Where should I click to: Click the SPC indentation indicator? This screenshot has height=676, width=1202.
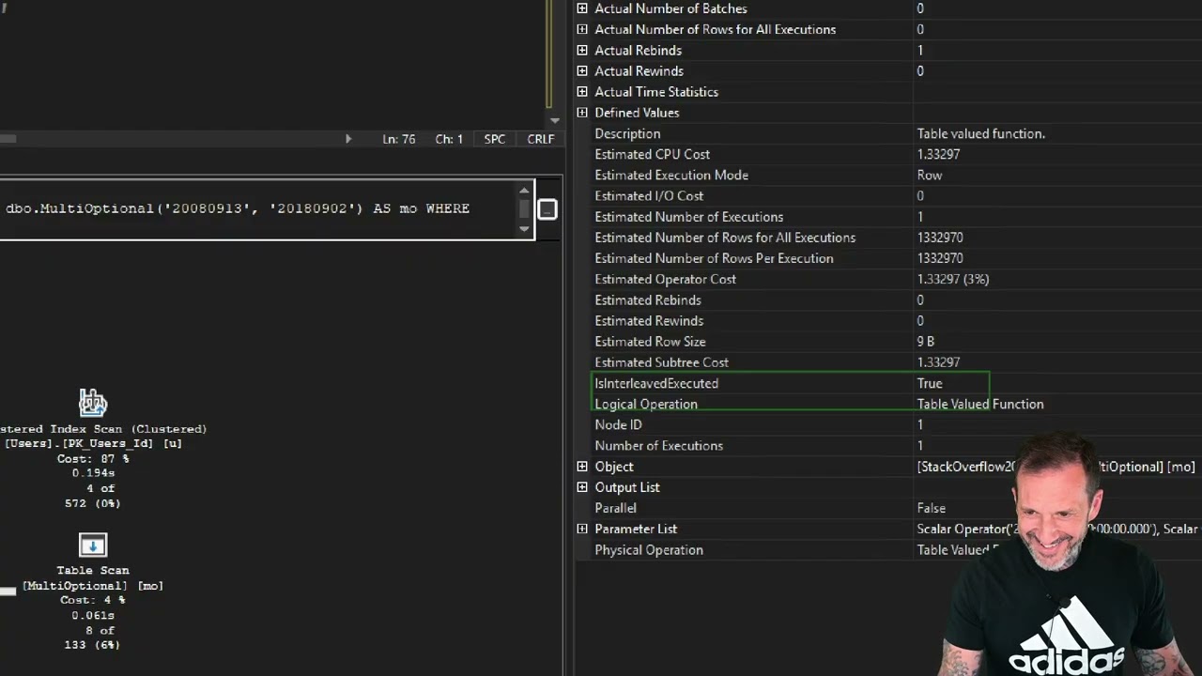click(495, 139)
